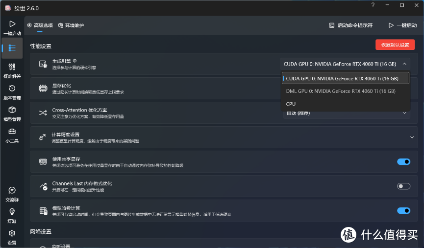Switch to the 高级选项 tab
Image resolution: width=424 pixels, height=248 pixels.
(40, 25)
